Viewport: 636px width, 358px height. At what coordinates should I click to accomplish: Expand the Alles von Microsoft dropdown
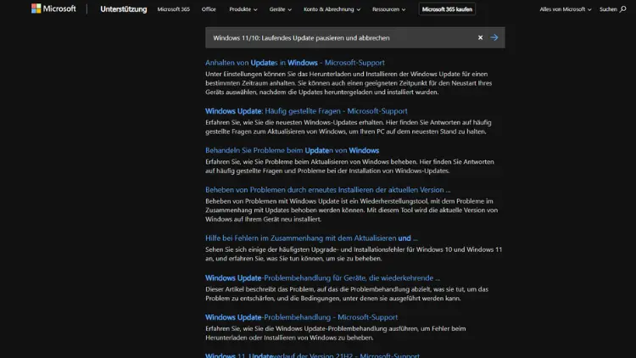(x=566, y=9)
